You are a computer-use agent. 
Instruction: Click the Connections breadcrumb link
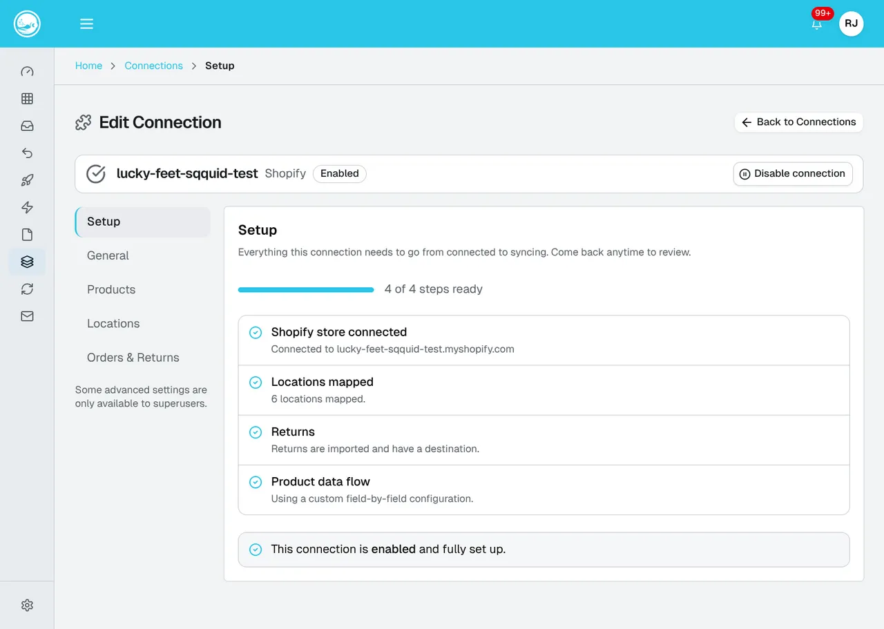point(153,66)
